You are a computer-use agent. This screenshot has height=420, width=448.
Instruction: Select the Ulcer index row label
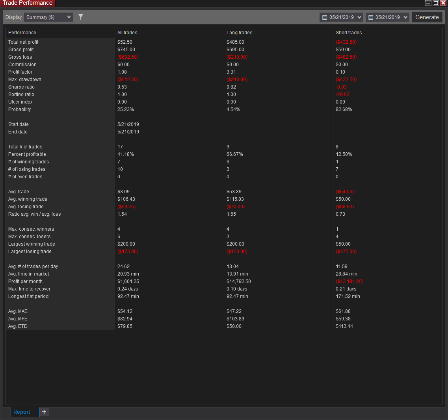click(x=20, y=102)
